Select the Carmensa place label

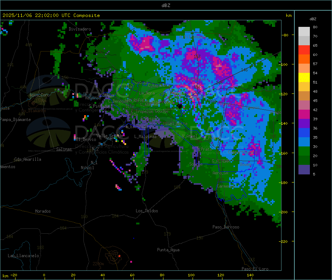coord(226,186)
